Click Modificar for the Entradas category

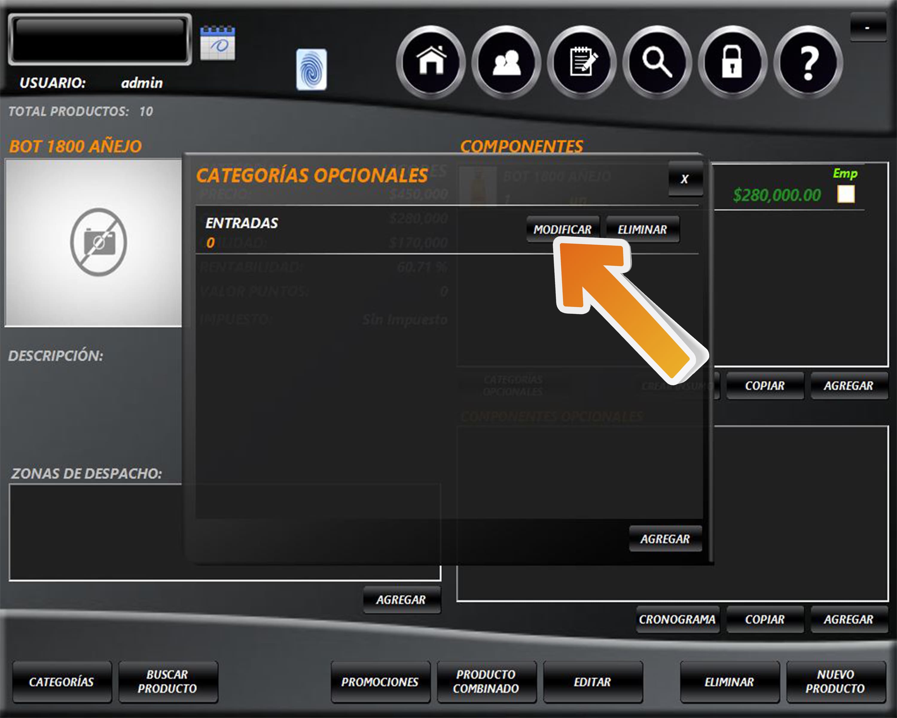[x=562, y=229]
